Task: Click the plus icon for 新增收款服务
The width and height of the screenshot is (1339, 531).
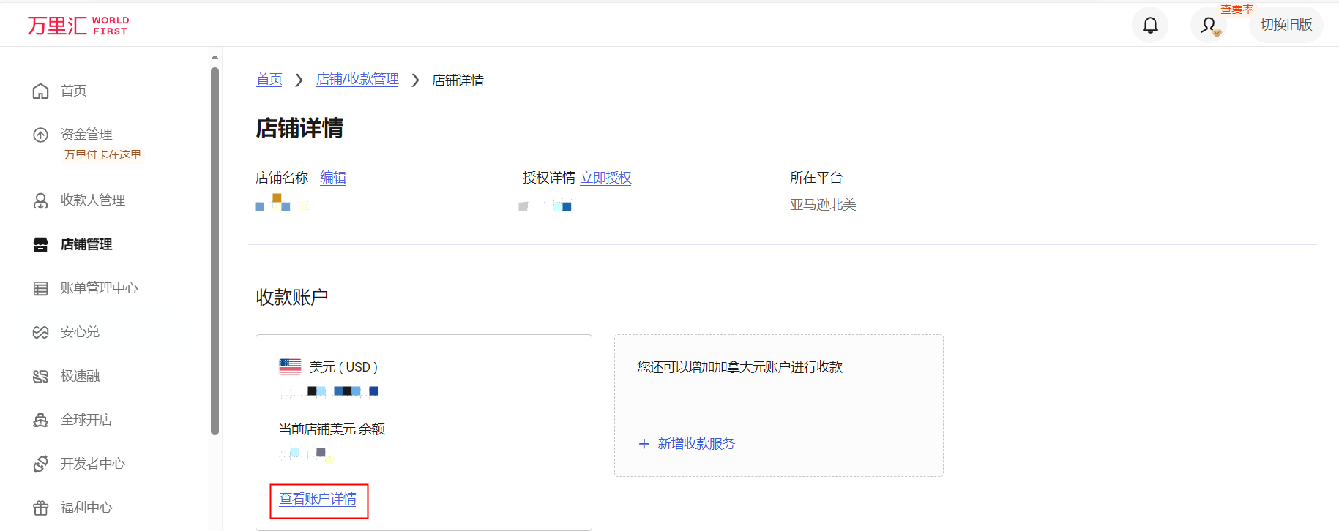Action: tap(644, 444)
